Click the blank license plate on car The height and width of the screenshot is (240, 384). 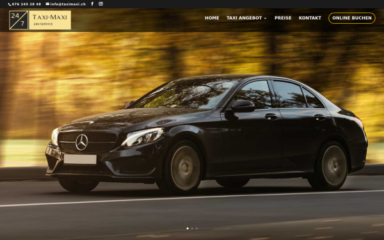[80, 159]
